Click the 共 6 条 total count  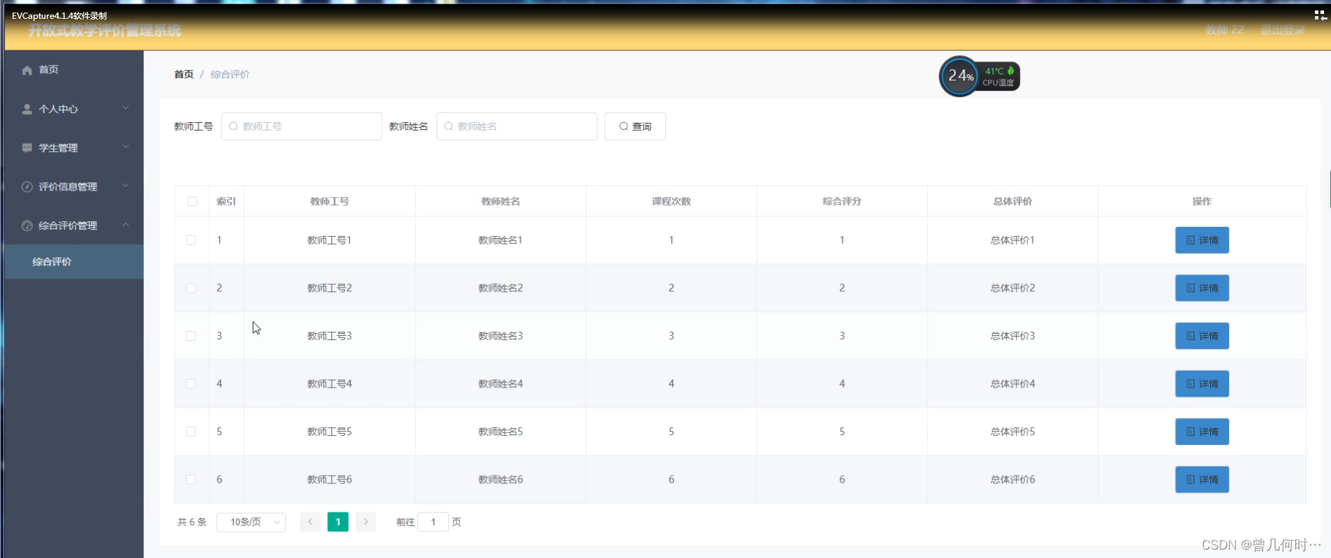click(192, 522)
